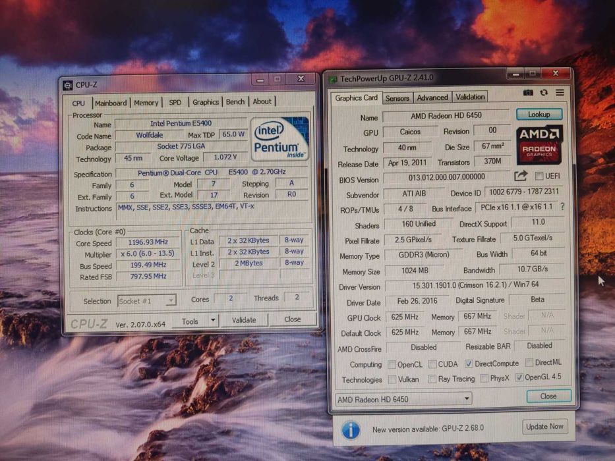Click the Specification field Pentium Dual-Core
The height and width of the screenshot is (461, 615).
coord(212,173)
